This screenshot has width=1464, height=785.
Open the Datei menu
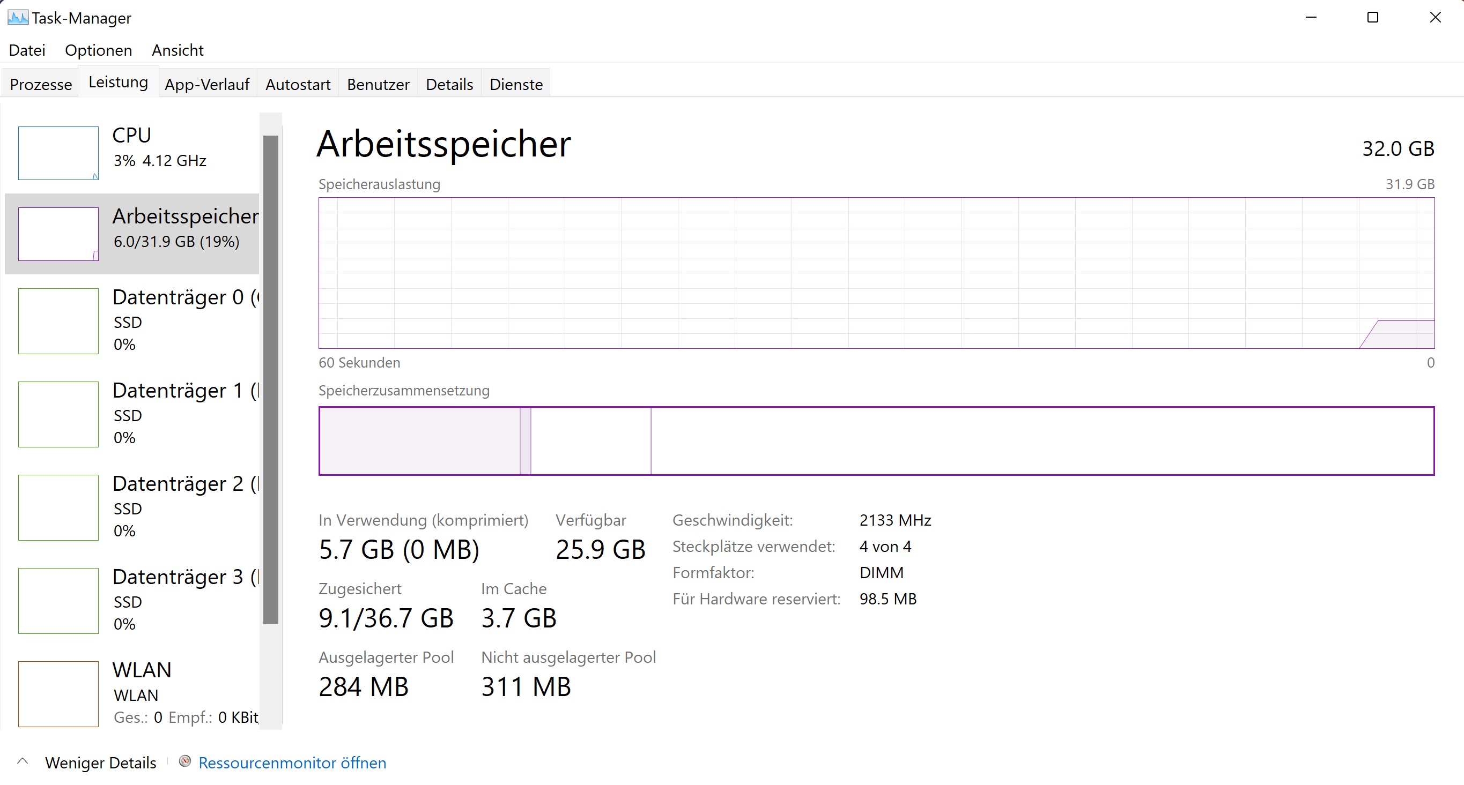click(27, 50)
